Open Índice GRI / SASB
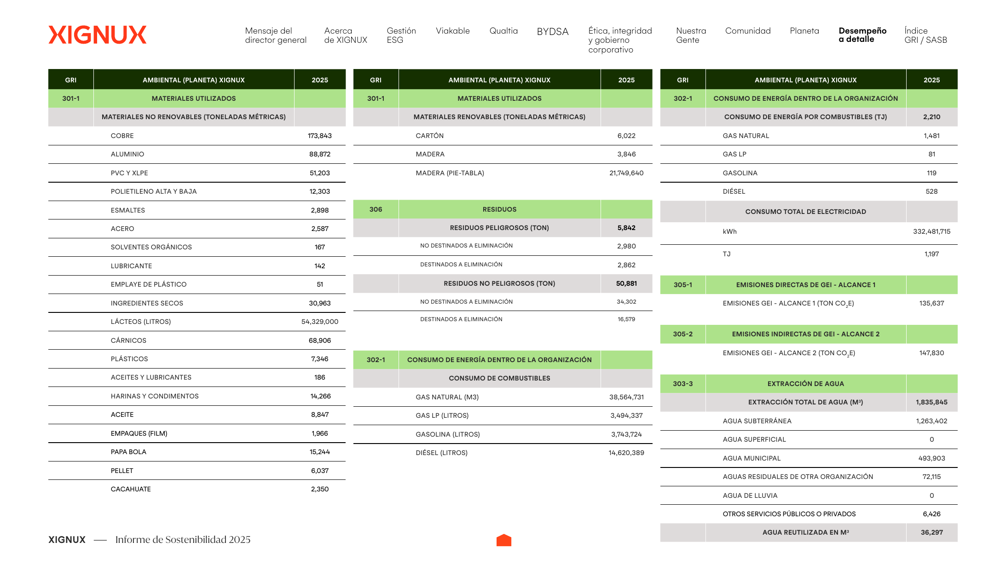The width and height of the screenshot is (1006, 571). 925,35
